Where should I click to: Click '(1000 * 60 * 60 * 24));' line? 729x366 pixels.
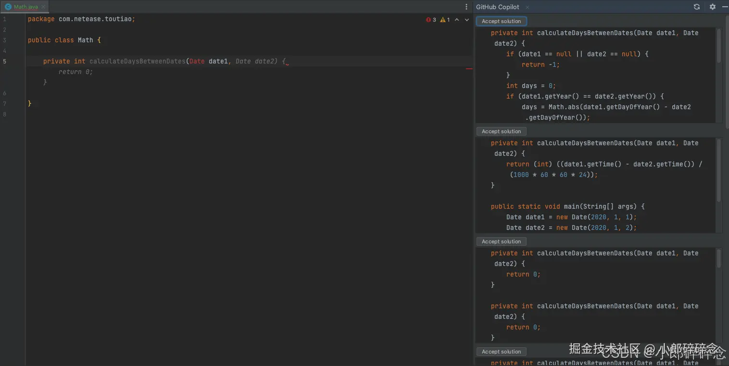click(x=554, y=175)
